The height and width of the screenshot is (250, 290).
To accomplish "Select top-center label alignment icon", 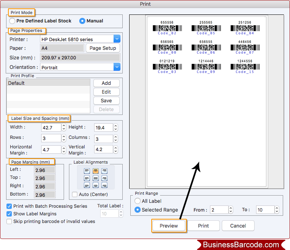I will [x=96, y=171].
